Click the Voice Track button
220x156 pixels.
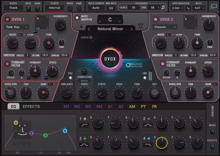point(13,8)
